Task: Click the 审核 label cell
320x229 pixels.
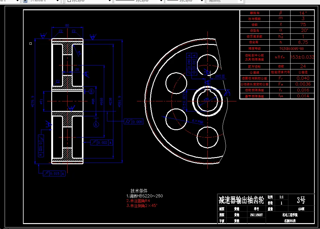Action: point(222,221)
